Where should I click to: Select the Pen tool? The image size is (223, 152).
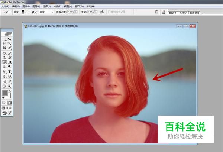[4, 76]
